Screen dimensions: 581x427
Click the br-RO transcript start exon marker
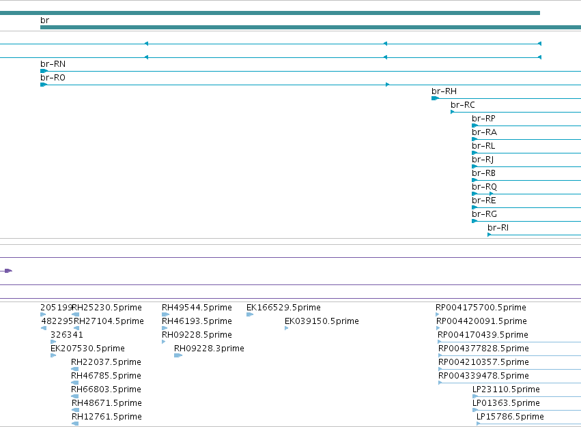[44, 85]
